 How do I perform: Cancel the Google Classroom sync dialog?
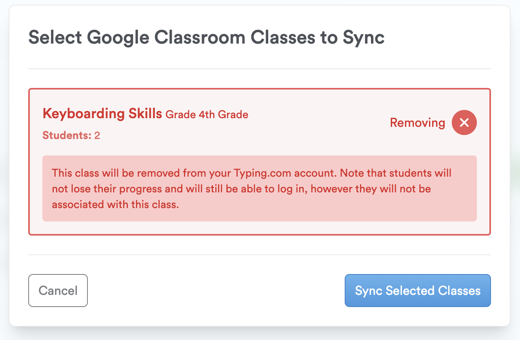click(x=58, y=291)
